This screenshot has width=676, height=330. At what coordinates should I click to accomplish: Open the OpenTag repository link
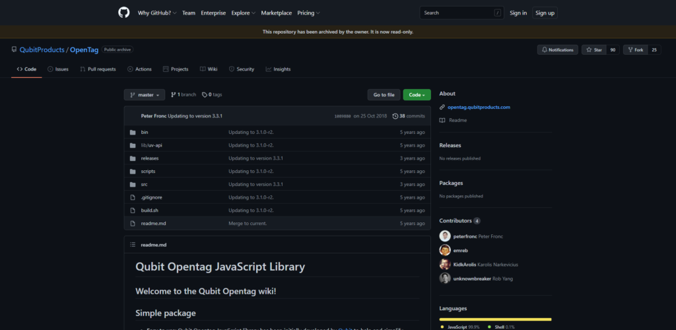84,50
